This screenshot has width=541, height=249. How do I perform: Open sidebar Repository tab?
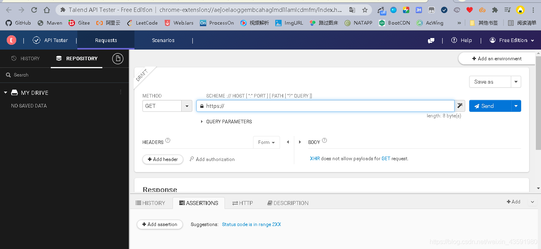77,58
